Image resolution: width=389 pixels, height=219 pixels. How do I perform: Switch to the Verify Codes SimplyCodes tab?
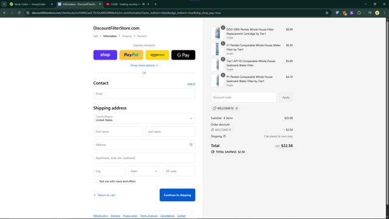(x=30, y=4)
